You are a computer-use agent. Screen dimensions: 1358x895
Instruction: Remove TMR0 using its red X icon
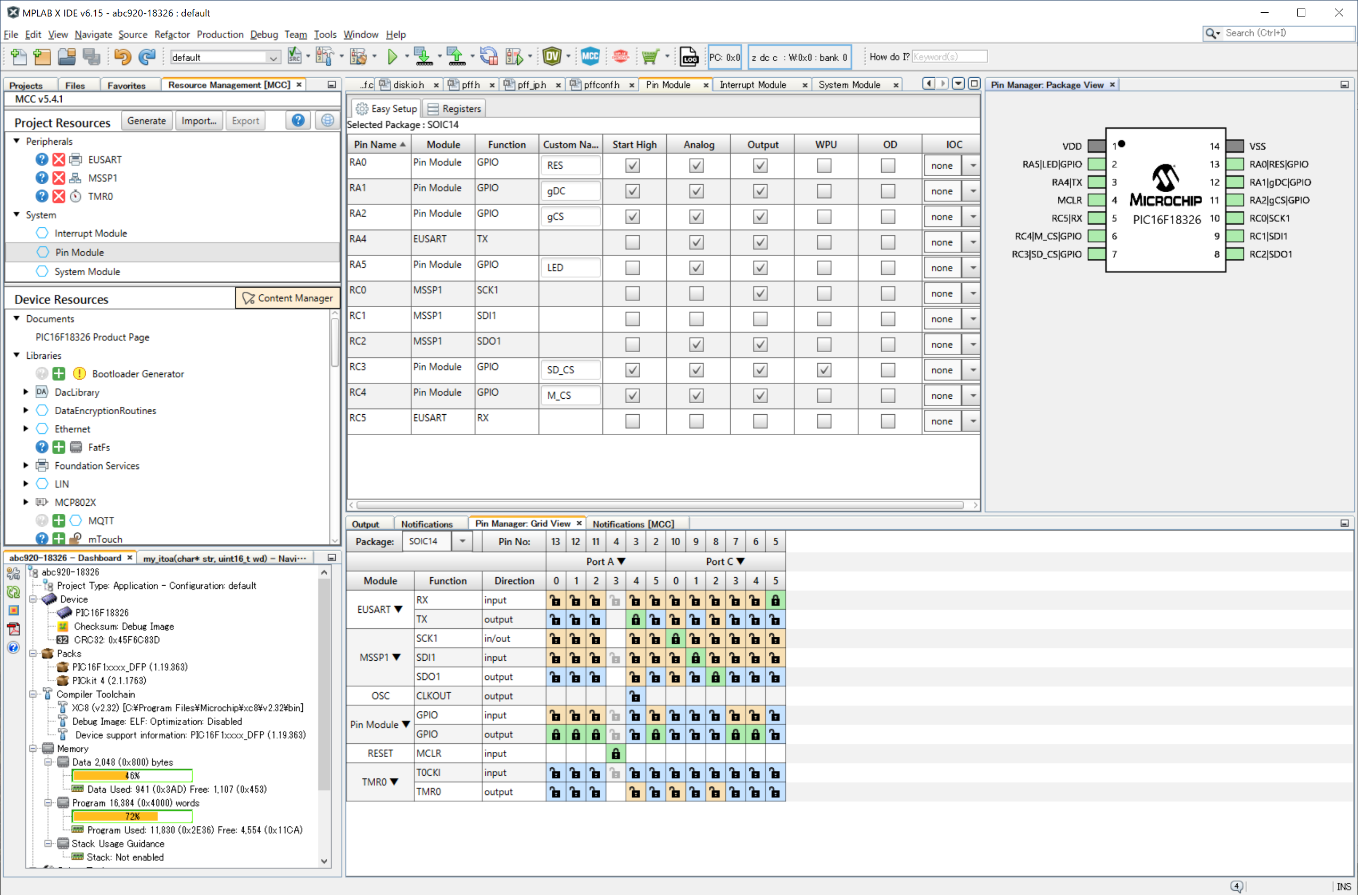[x=59, y=196]
